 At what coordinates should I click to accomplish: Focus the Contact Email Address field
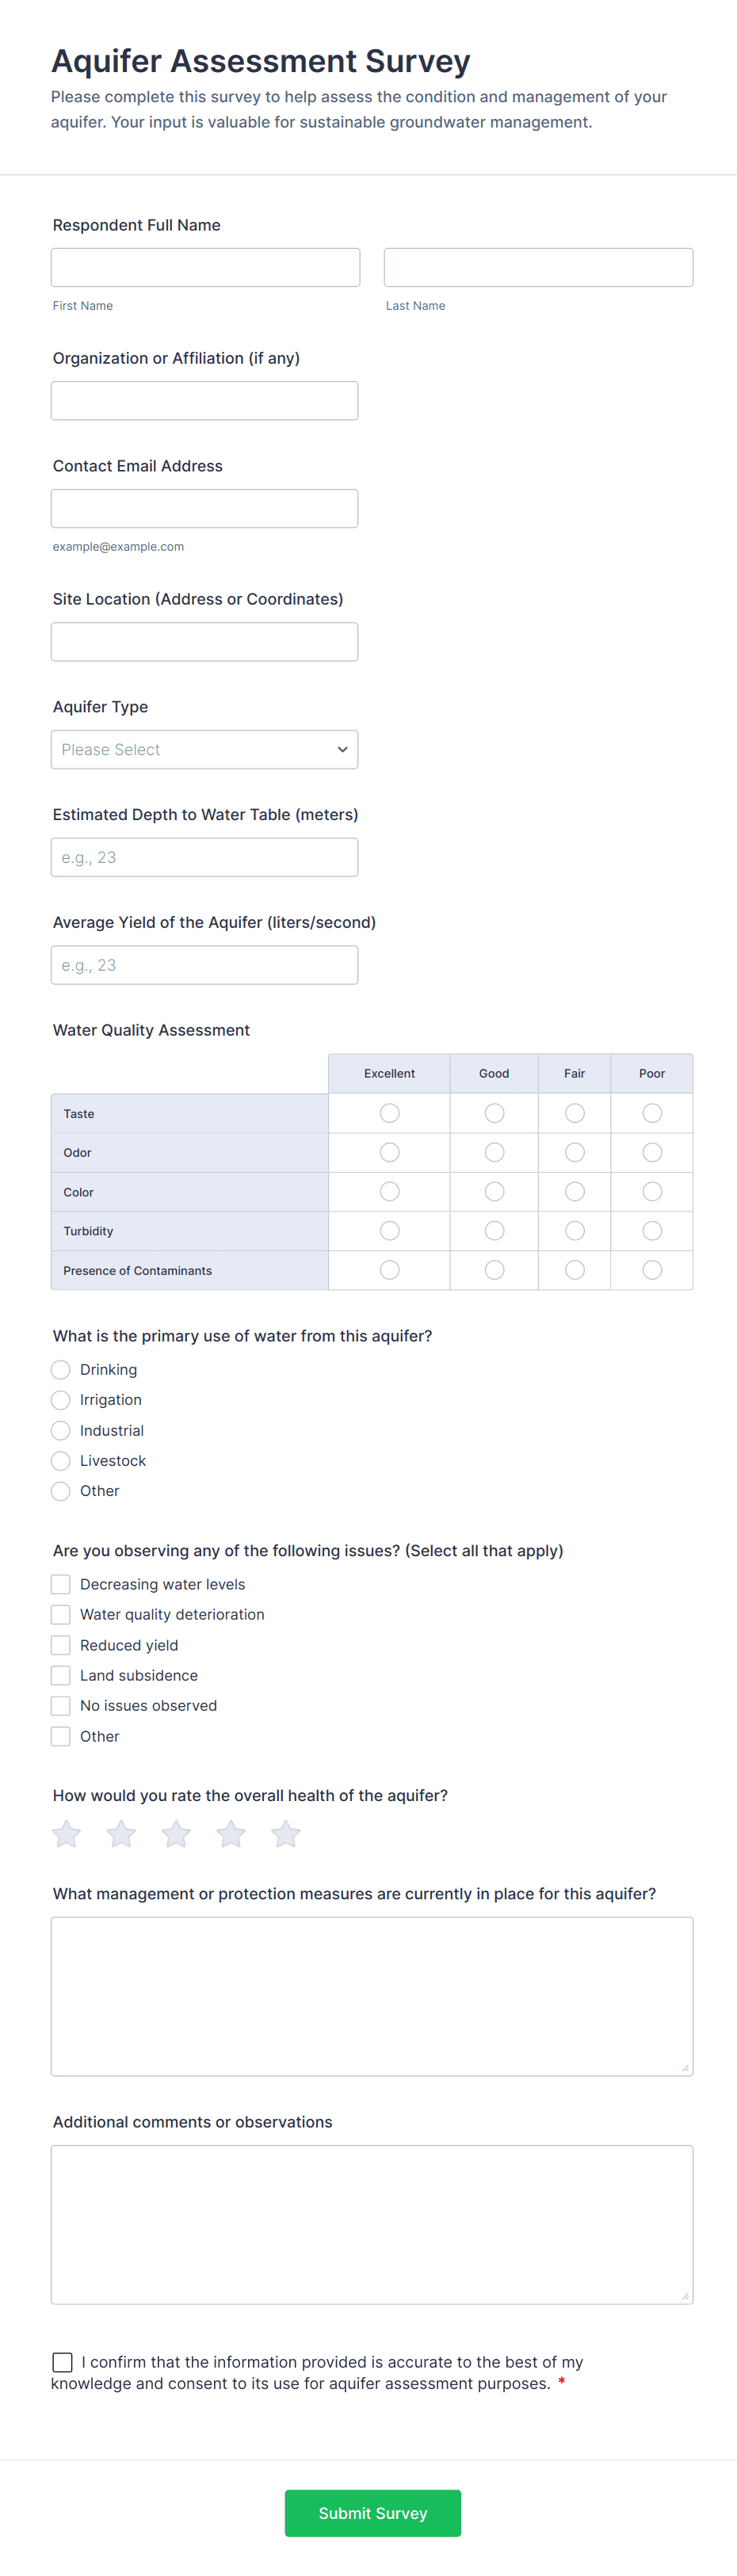tap(204, 509)
